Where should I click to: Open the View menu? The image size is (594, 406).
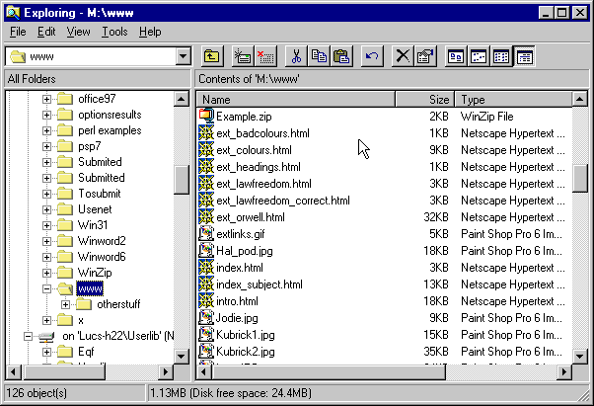click(78, 32)
